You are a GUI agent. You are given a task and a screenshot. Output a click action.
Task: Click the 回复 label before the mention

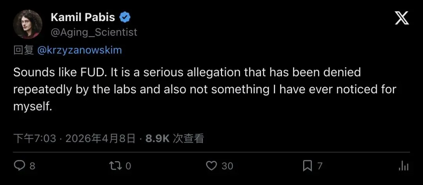coord(23,50)
